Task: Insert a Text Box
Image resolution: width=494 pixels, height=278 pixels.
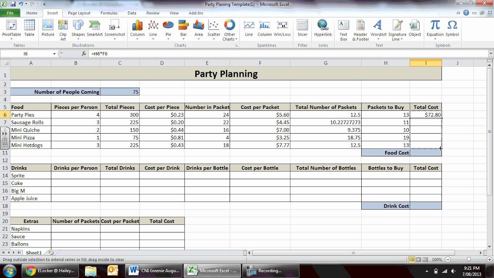Action: [343, 30]
